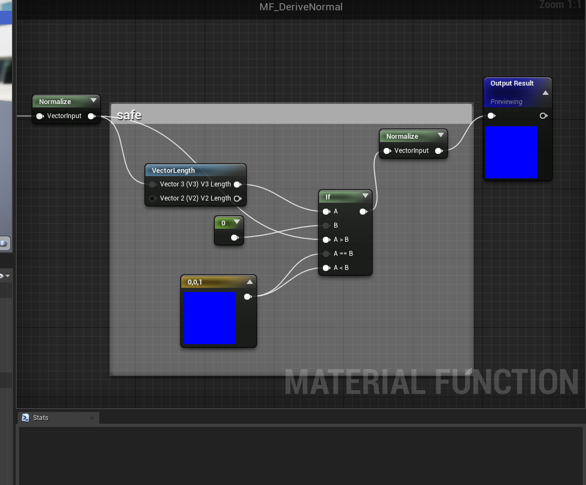The height and width of the screenshot is (485, 586).
Task: Expand the If node preview arrow
Action: point(365,196)
